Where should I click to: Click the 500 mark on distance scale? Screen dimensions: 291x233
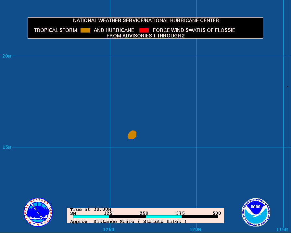click(x=217, y=213)
